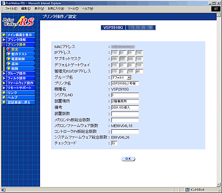Open the お気に入り menu
Screen dimensions: 222x193
56,9
